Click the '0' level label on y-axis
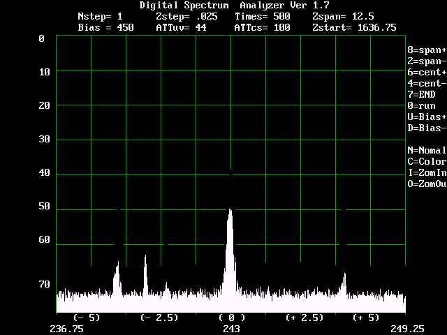Viewport: 447px width, 335px height. click(42, 39)
